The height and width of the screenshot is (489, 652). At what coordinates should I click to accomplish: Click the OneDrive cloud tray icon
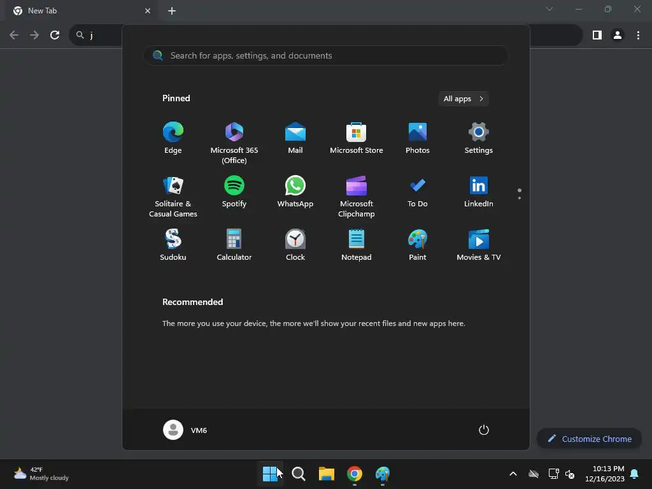[534, 474]
